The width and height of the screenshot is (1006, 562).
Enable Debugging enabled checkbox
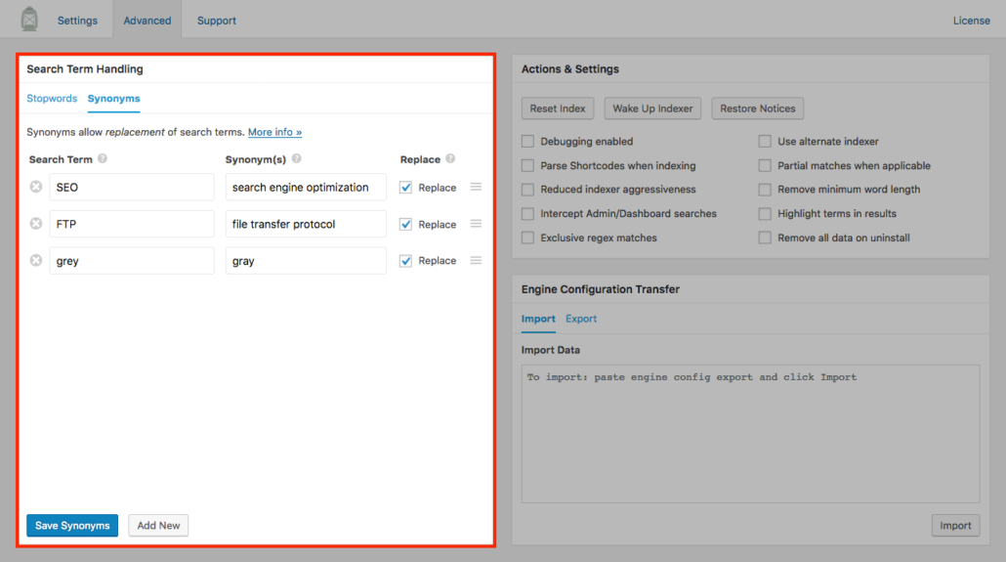click(x=528, y=142)
